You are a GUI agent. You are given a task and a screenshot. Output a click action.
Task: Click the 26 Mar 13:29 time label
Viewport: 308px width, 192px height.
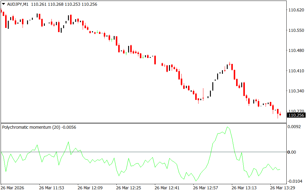pyautogui.click(x=282, y=188)
